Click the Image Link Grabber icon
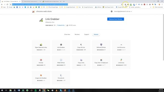 pyautogui.click(x=41, y=75)
